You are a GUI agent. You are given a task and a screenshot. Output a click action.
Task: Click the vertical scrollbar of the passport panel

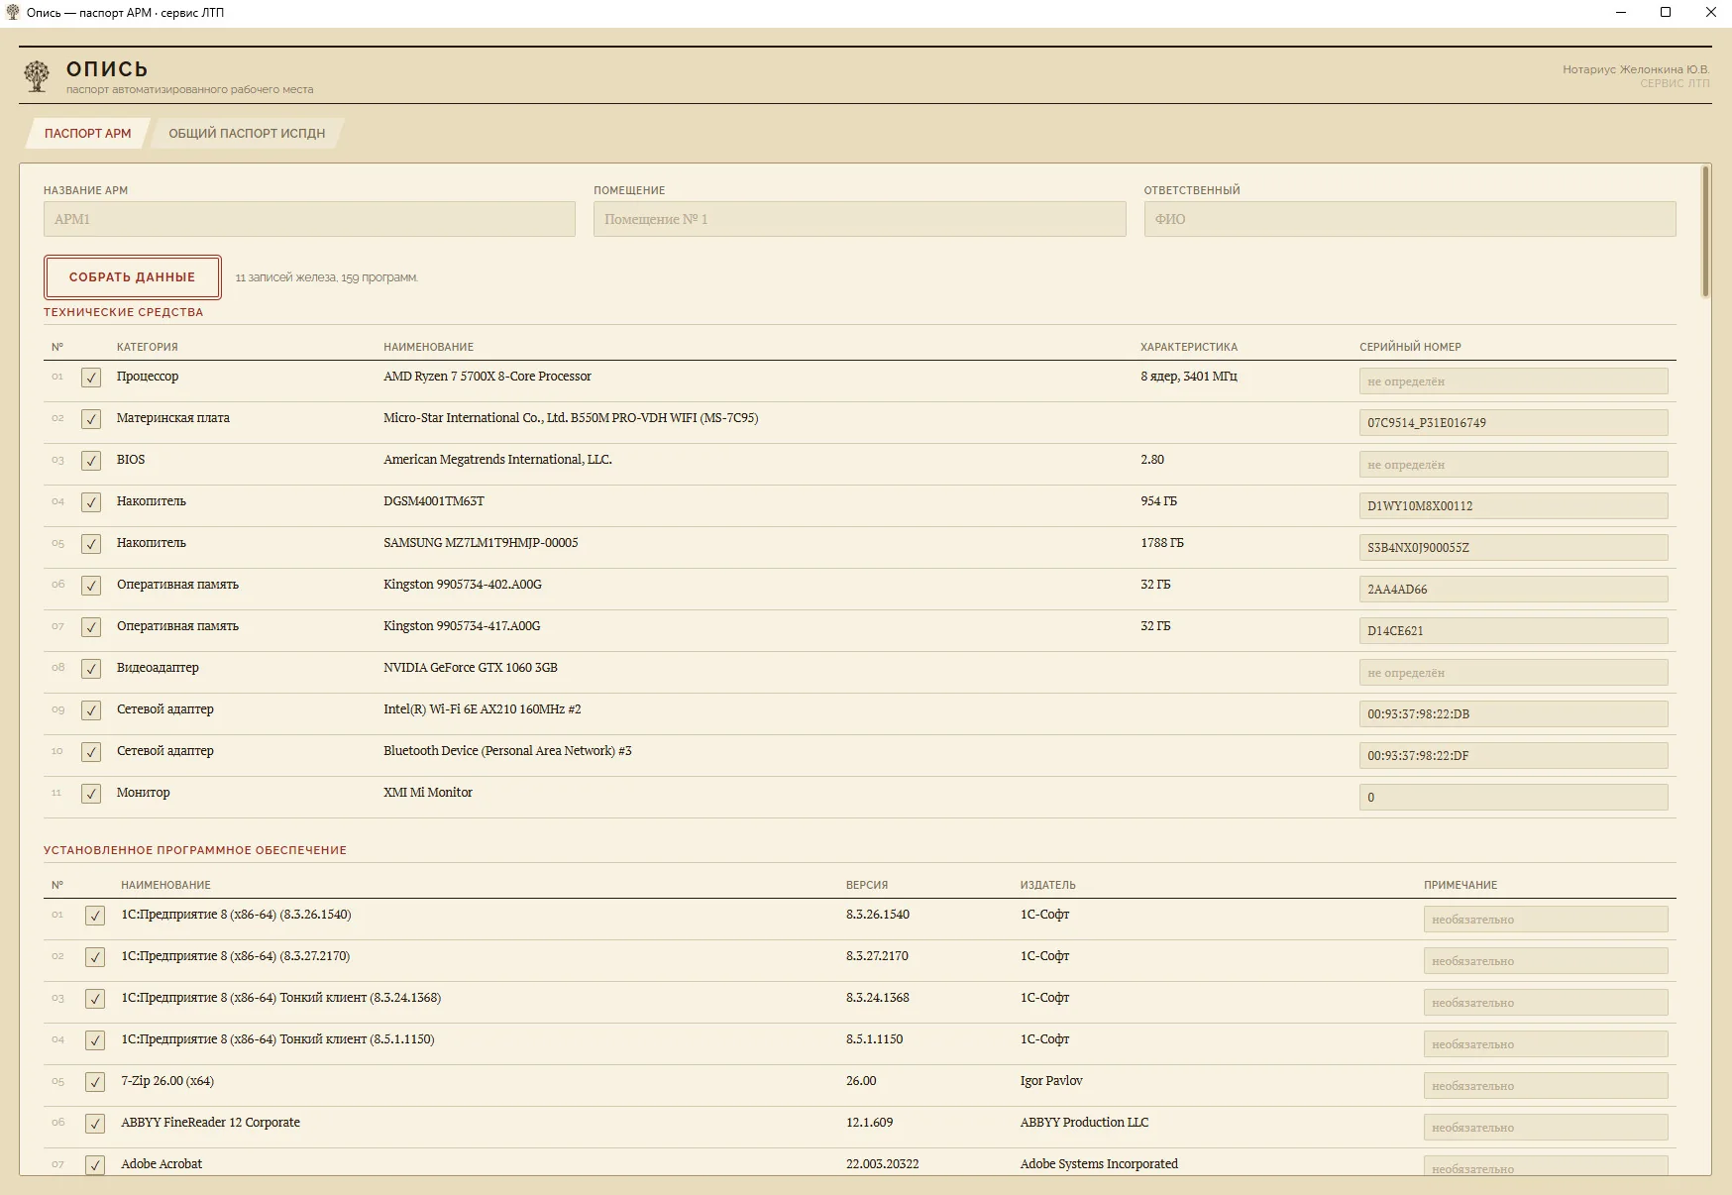(1705, 232)
